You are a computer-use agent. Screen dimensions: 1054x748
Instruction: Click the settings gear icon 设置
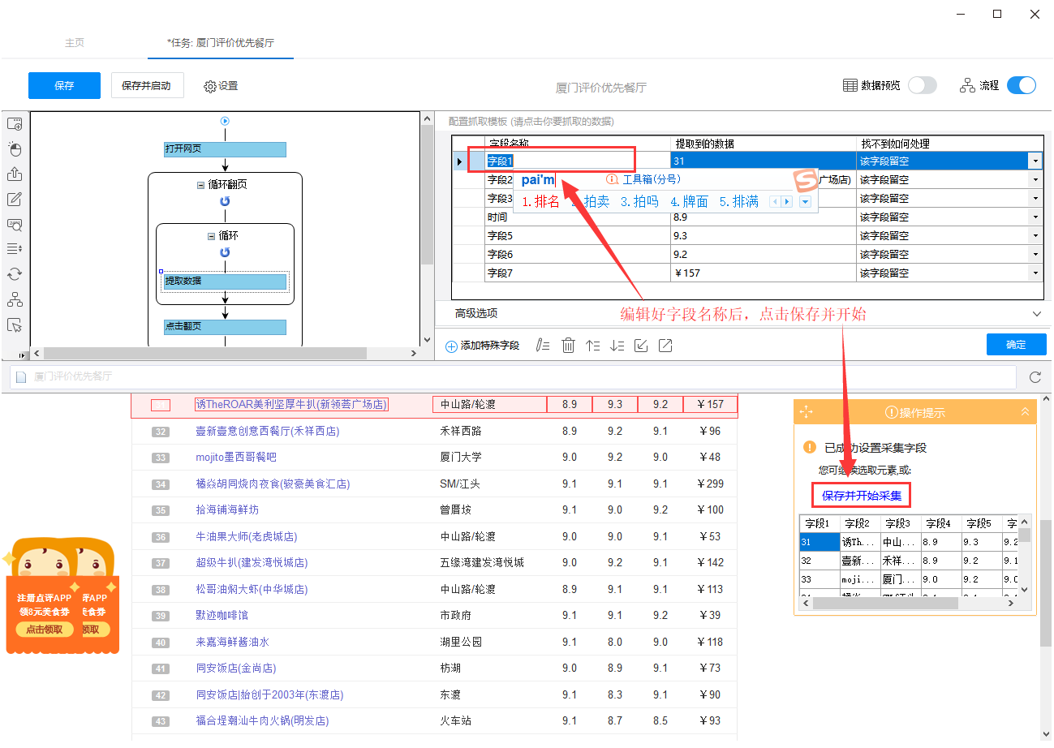210,86
